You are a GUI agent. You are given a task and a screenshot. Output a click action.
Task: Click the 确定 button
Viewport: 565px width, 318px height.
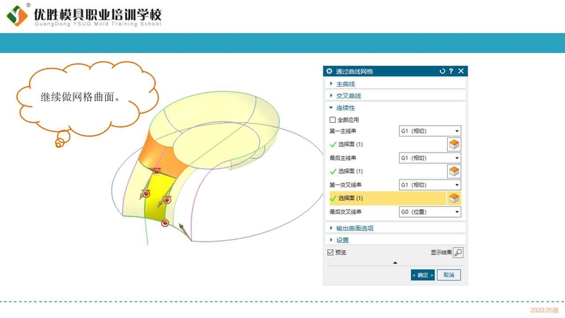point(422,275)
